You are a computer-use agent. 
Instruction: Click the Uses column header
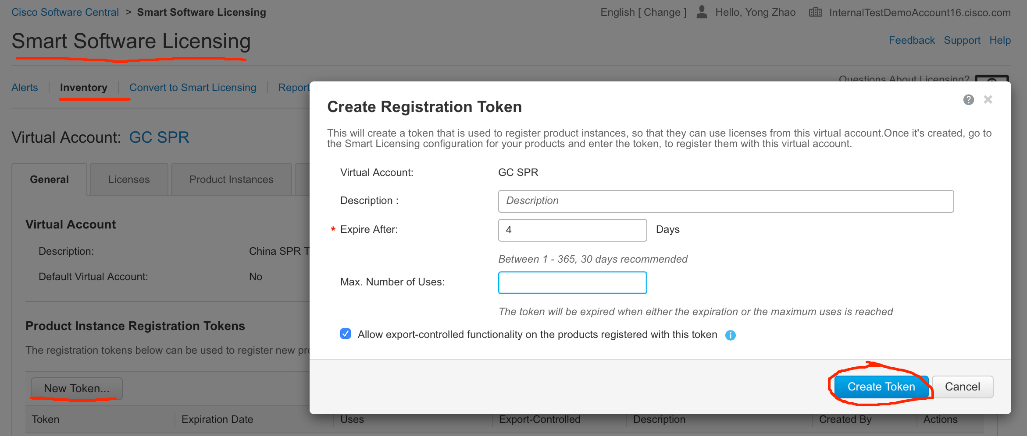352,419
